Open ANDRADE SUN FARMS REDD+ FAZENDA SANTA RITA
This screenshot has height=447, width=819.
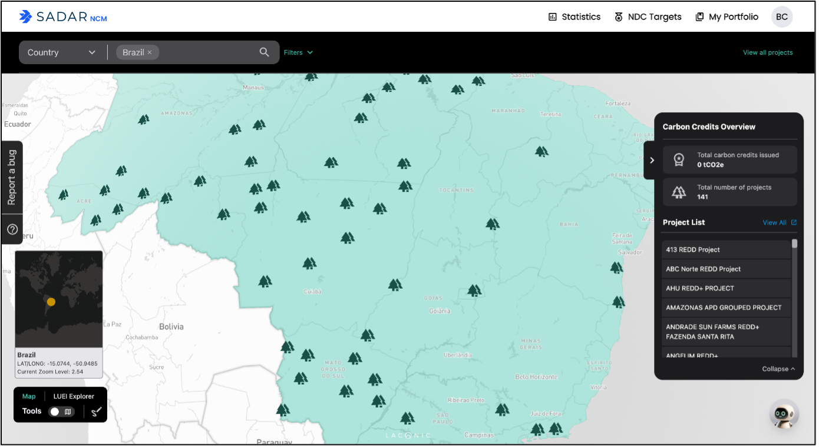coord(726,332)
